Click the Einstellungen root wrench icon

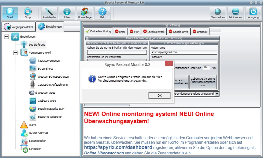click(15, 37)
